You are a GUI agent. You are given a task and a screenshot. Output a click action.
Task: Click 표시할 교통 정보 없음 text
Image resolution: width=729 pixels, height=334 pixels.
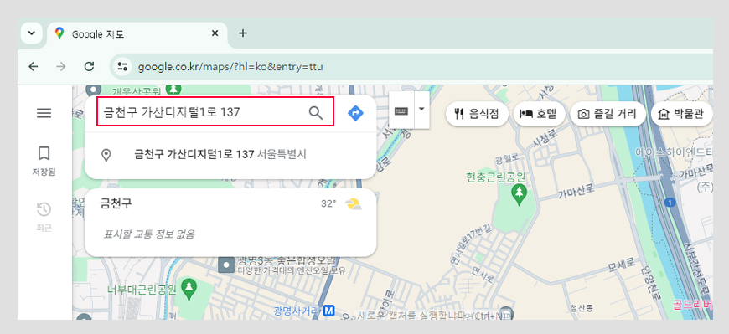pyautogui.click(x=149, y=234)
